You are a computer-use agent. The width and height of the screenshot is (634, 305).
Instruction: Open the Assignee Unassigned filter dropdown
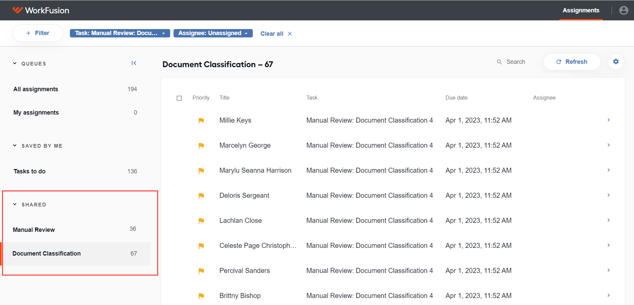point(213,33)
